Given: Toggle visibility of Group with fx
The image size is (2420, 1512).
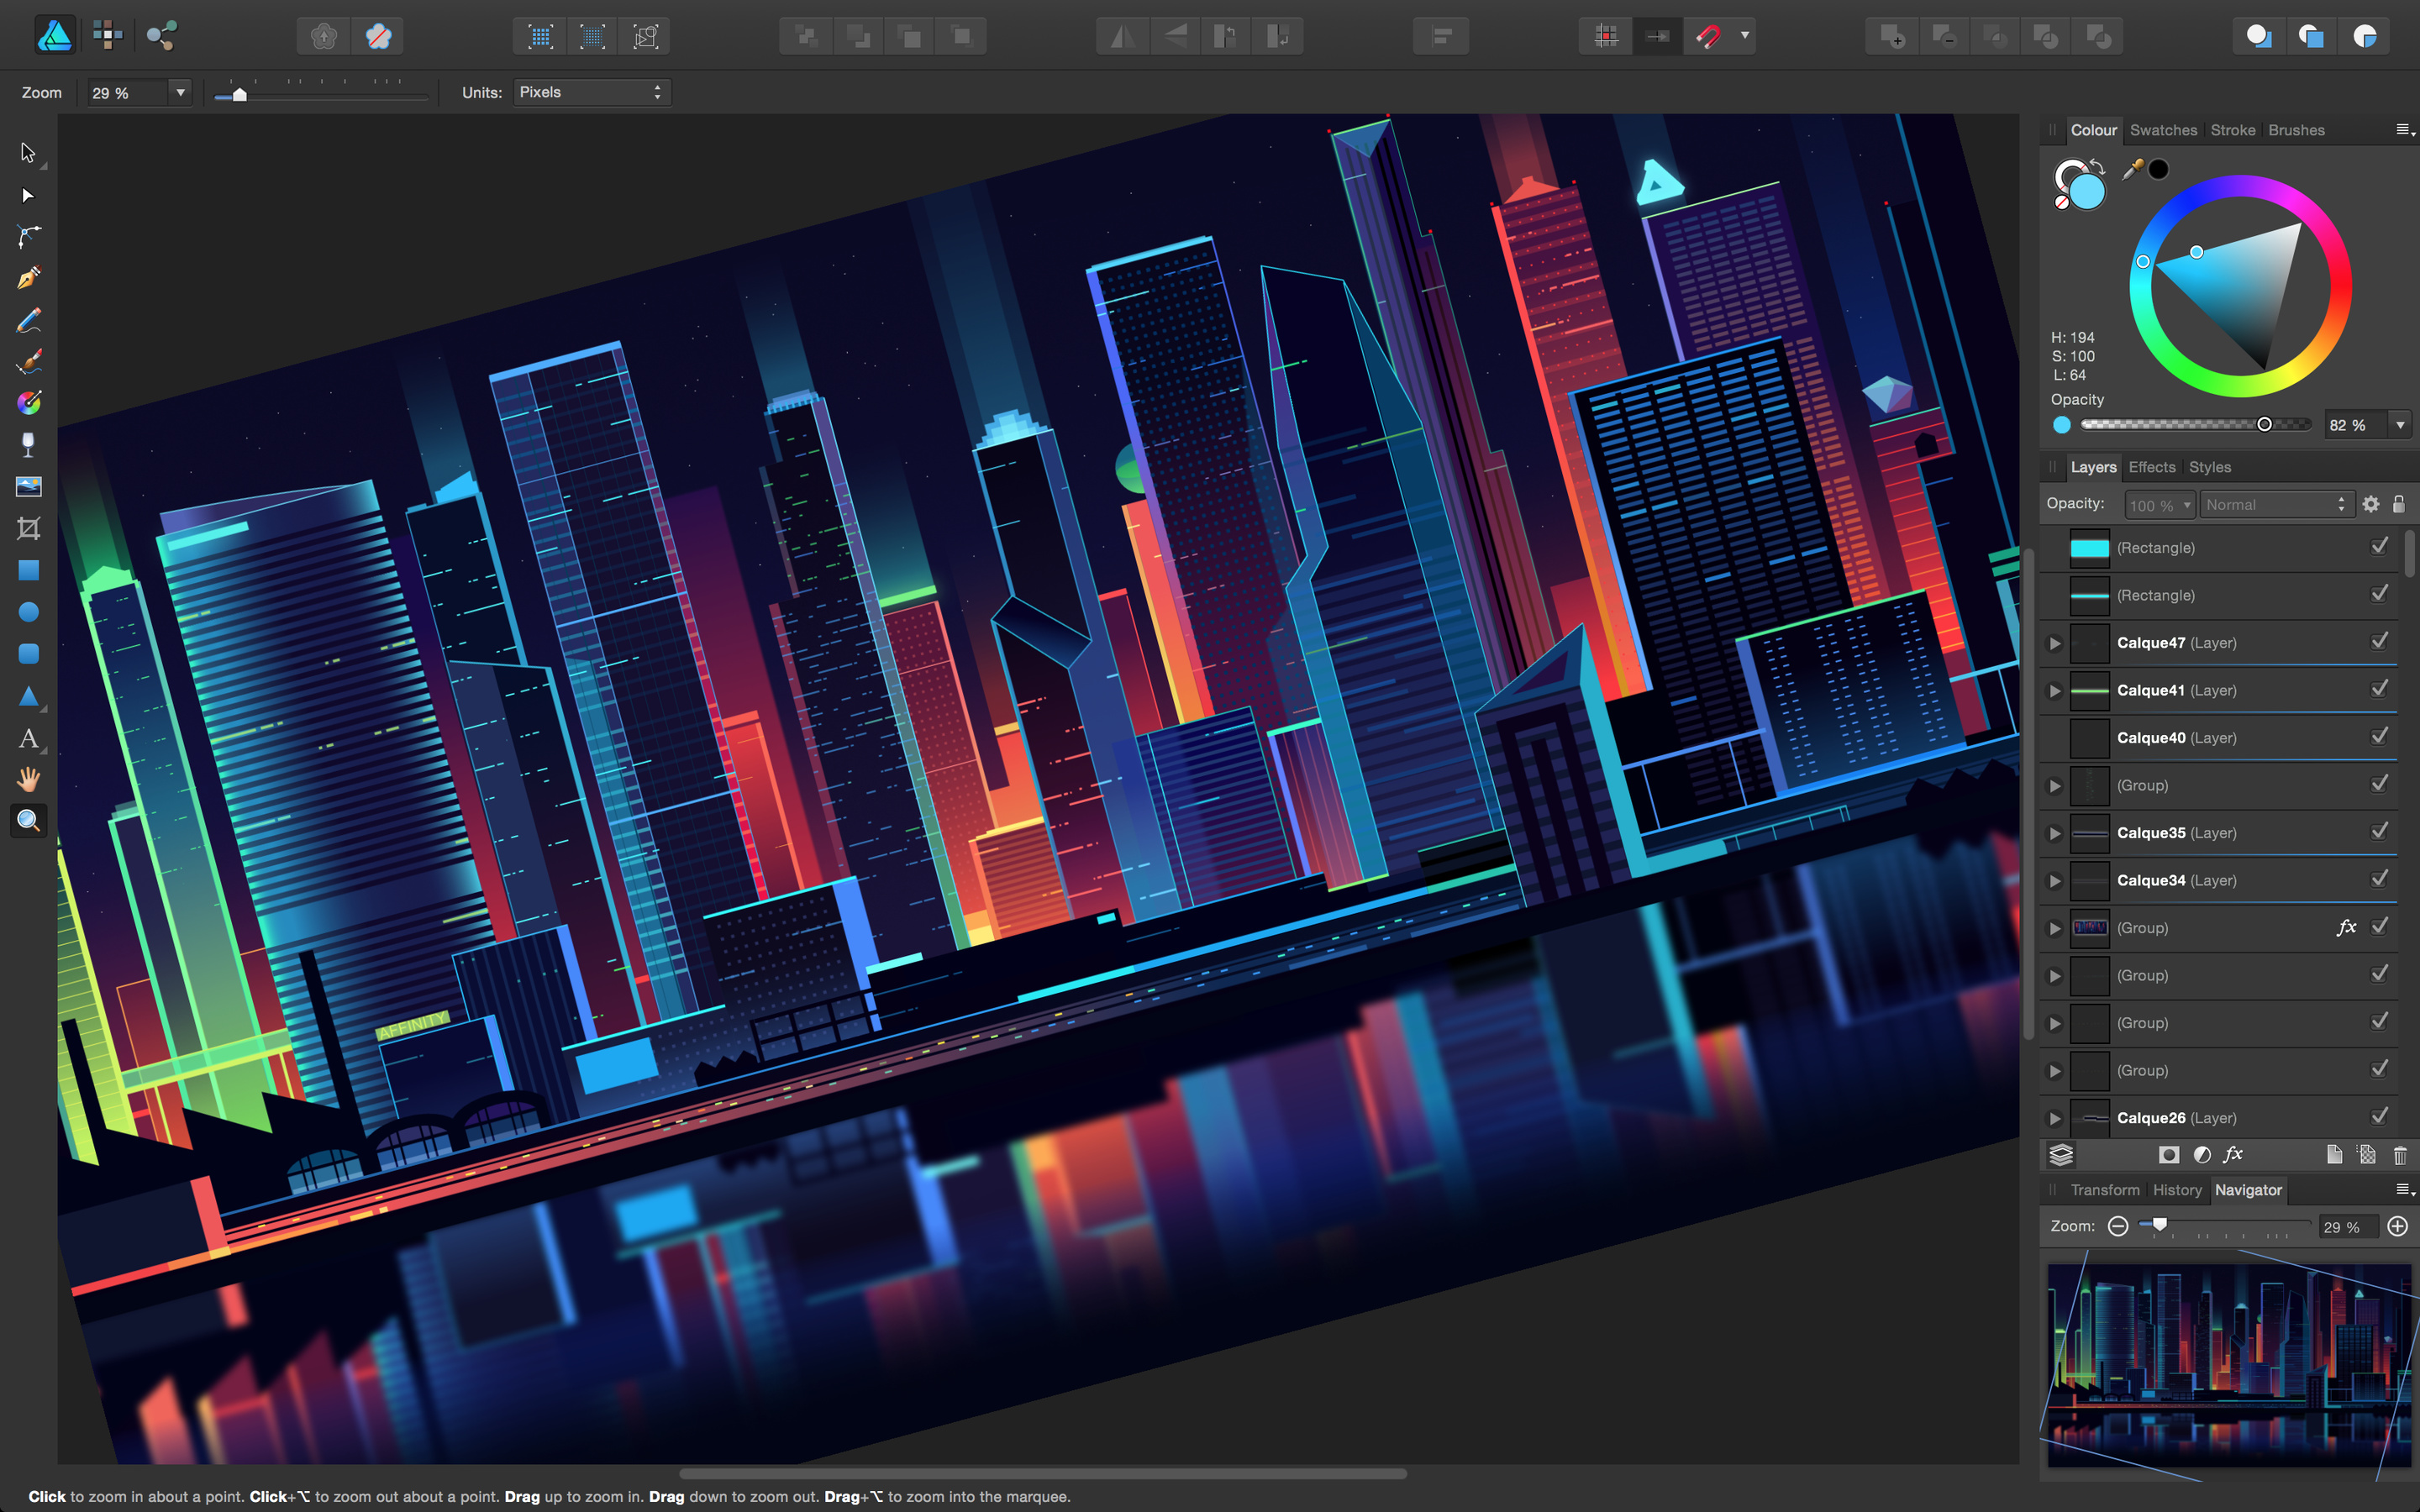Looking at the screenshot, I should click(2380, 926).
